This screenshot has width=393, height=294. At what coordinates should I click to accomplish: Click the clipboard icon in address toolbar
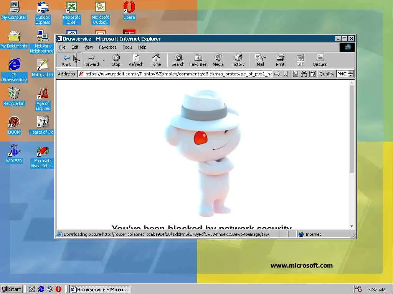pyautogui.click(x=312, y=74)
